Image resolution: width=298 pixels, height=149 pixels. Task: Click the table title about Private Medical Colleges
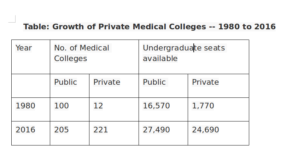tap(149, 27)
